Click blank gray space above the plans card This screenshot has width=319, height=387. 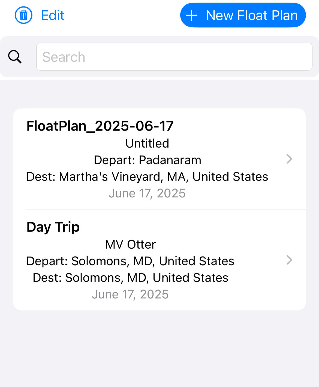159,94
